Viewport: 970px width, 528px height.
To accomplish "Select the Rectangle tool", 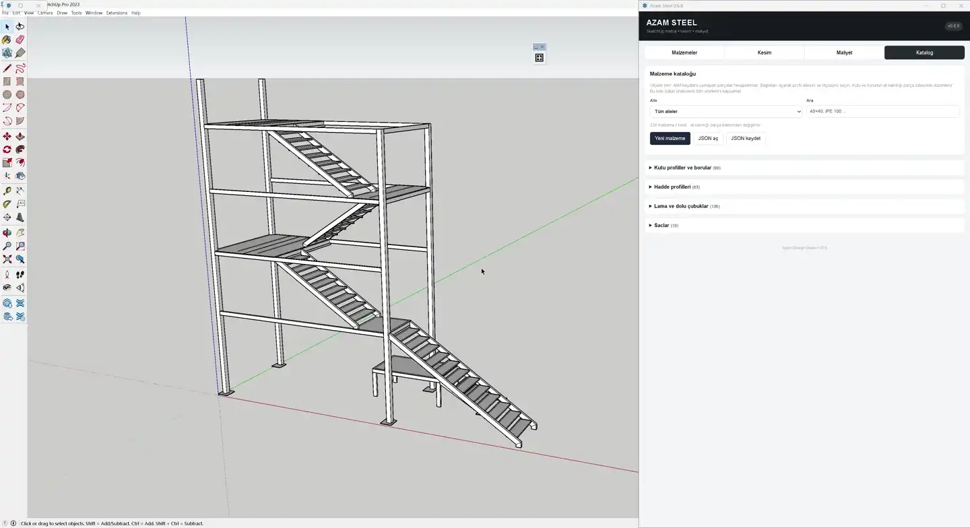I will [x=7, y=81].
